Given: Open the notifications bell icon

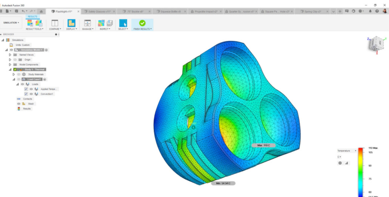Looking at the screenshot, I should coord(370,11).
